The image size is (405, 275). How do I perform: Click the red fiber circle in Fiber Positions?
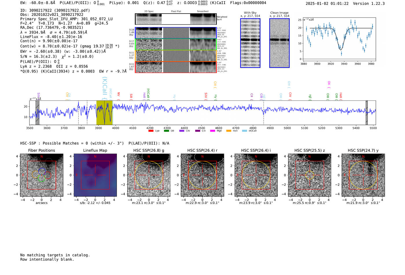(48, 175)
